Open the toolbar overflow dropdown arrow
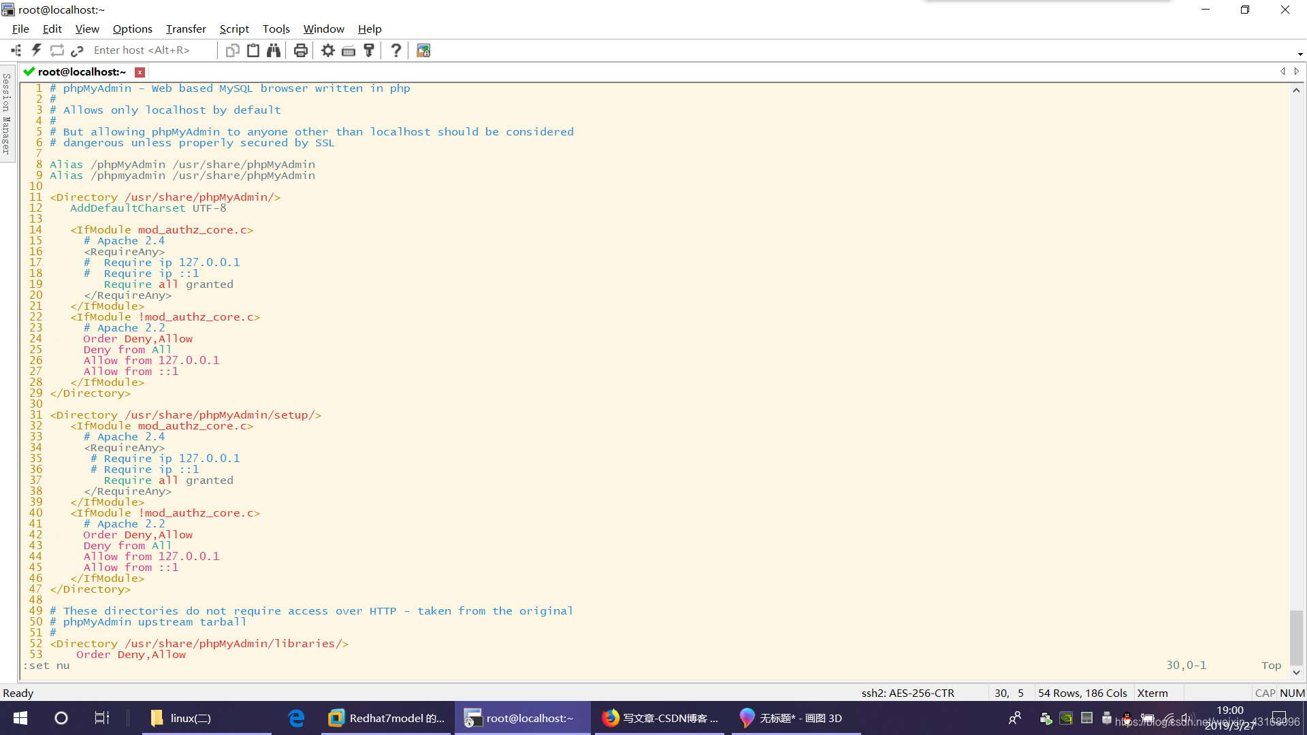The height and width of the screenshot is (735, 1307). pos(1300,54)
